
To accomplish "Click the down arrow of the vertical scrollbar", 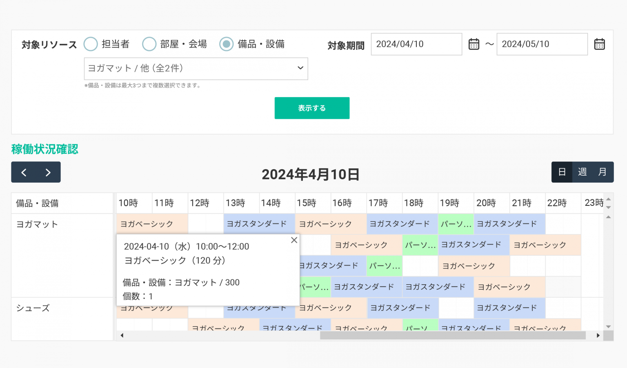I will click(x=608, y=326).
